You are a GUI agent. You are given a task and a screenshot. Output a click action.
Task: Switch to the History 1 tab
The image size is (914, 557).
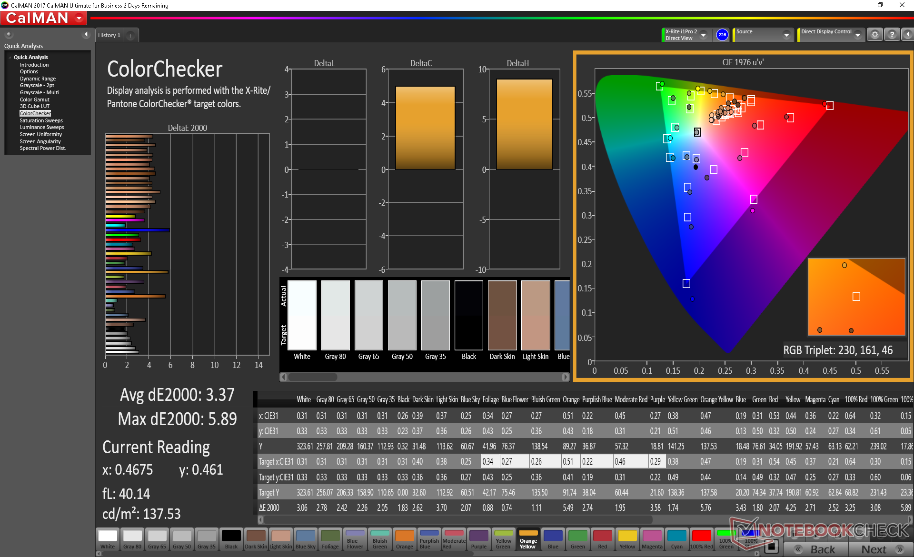(x=109, y=35)
